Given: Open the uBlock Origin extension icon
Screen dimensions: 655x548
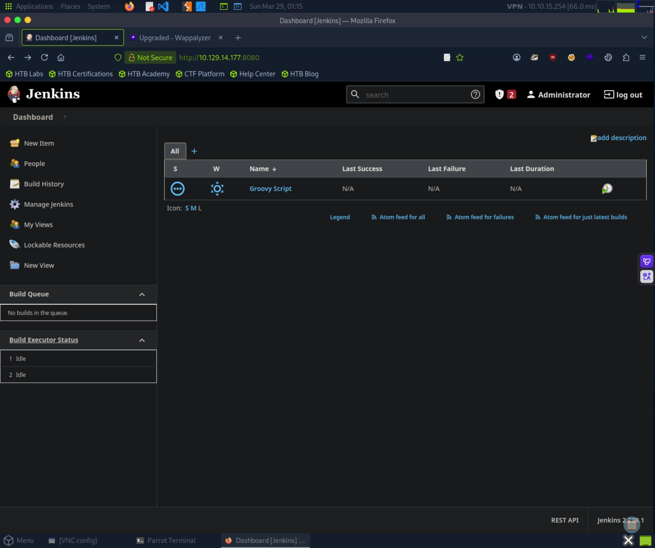Looking at the screenshot, I should [x=552, y=58].
